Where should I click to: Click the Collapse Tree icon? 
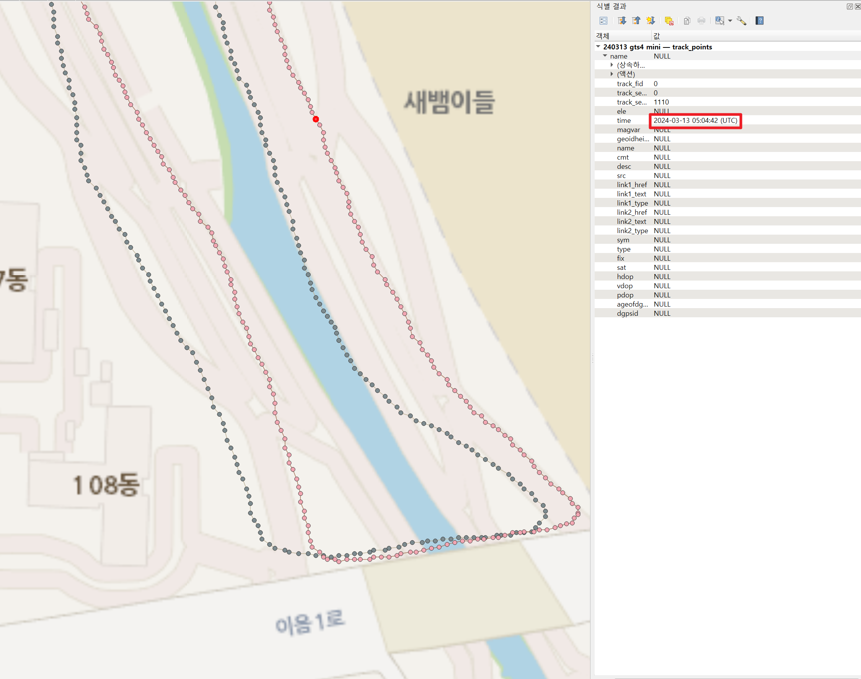[x=636, y=21]
